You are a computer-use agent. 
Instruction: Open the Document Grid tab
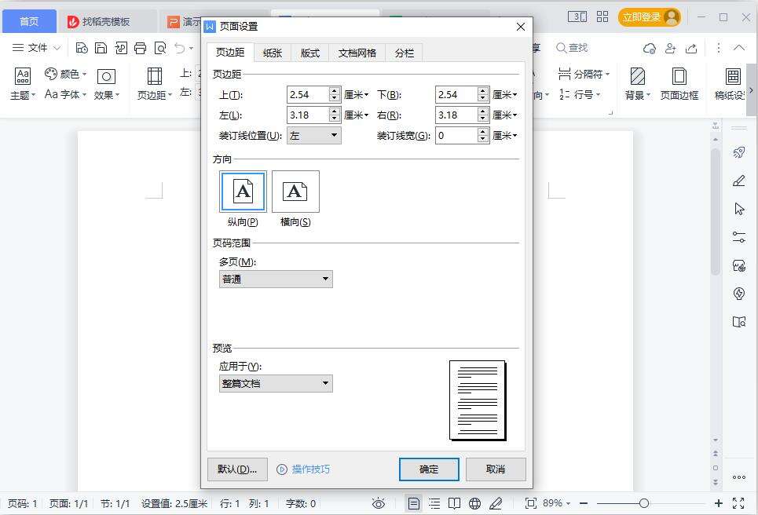357,53
